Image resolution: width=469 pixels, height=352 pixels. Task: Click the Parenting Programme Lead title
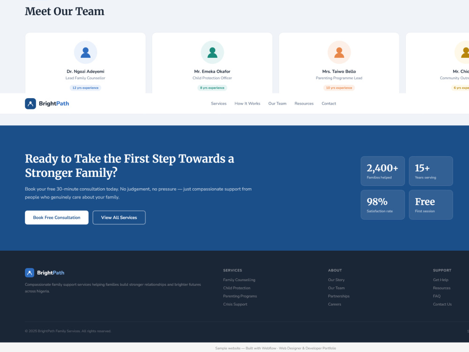[339, 78]
